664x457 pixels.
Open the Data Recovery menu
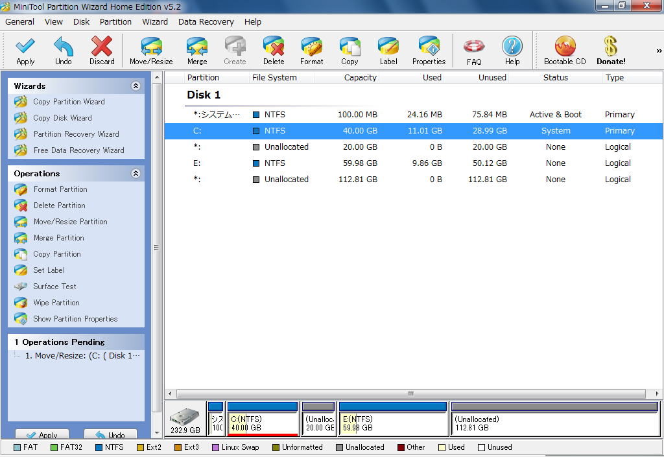pyautogui.click(x=206, y=21)
